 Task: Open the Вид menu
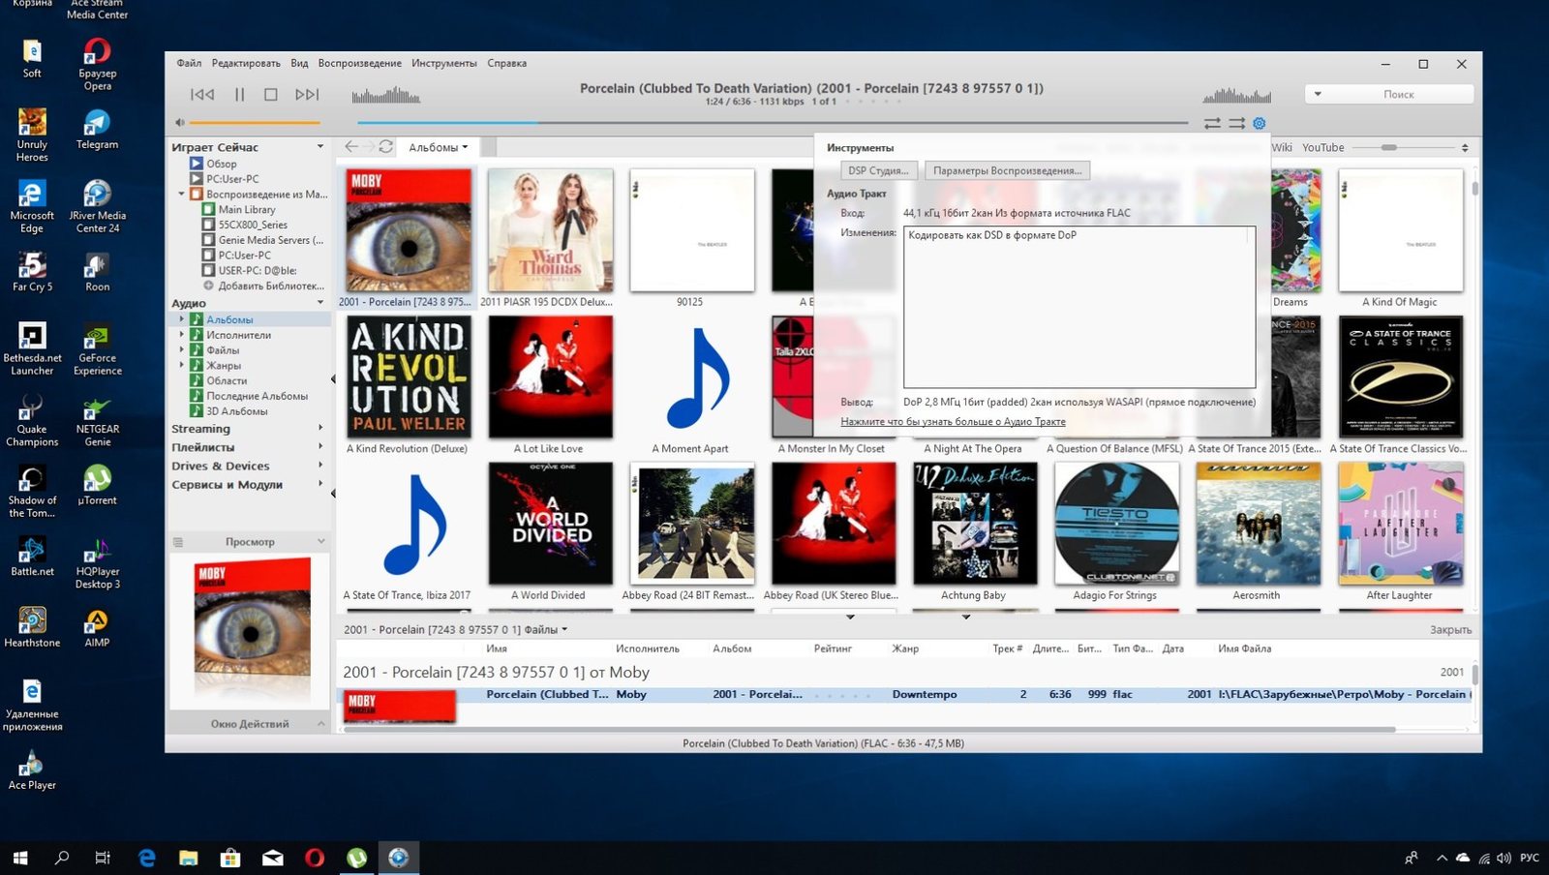click(299, 63)
